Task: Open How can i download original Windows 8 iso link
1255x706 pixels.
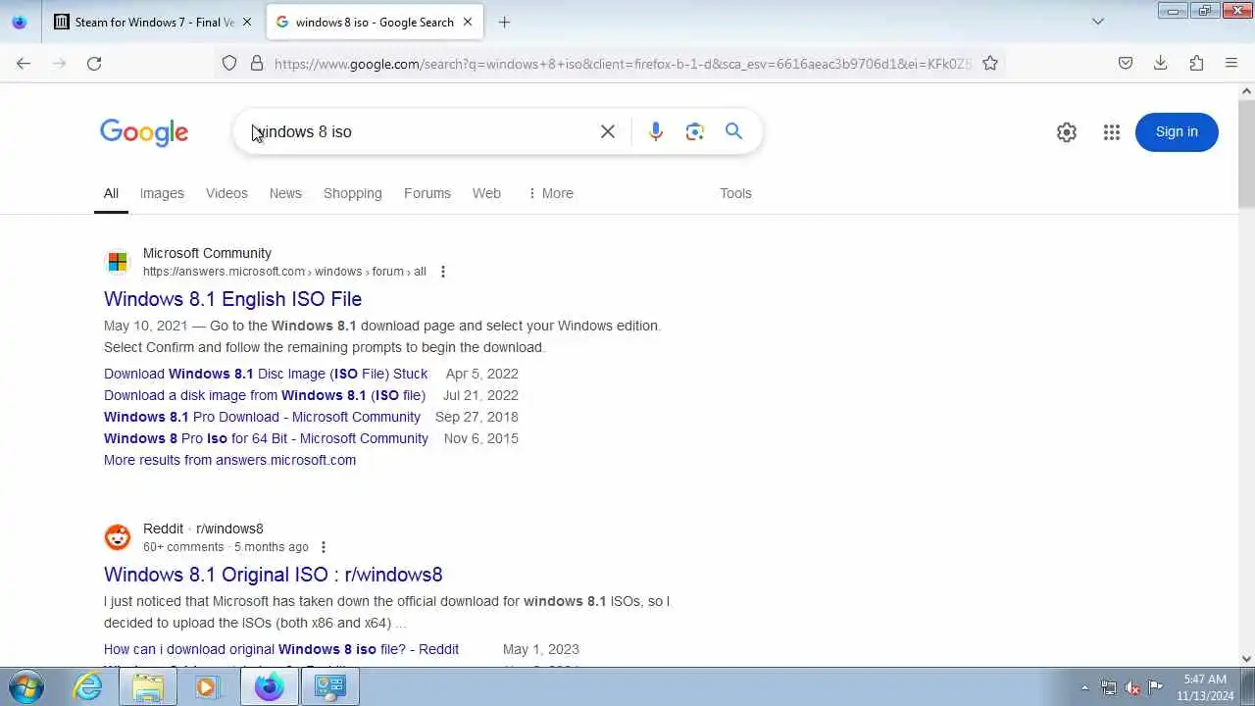Action: tap(281, 649)
